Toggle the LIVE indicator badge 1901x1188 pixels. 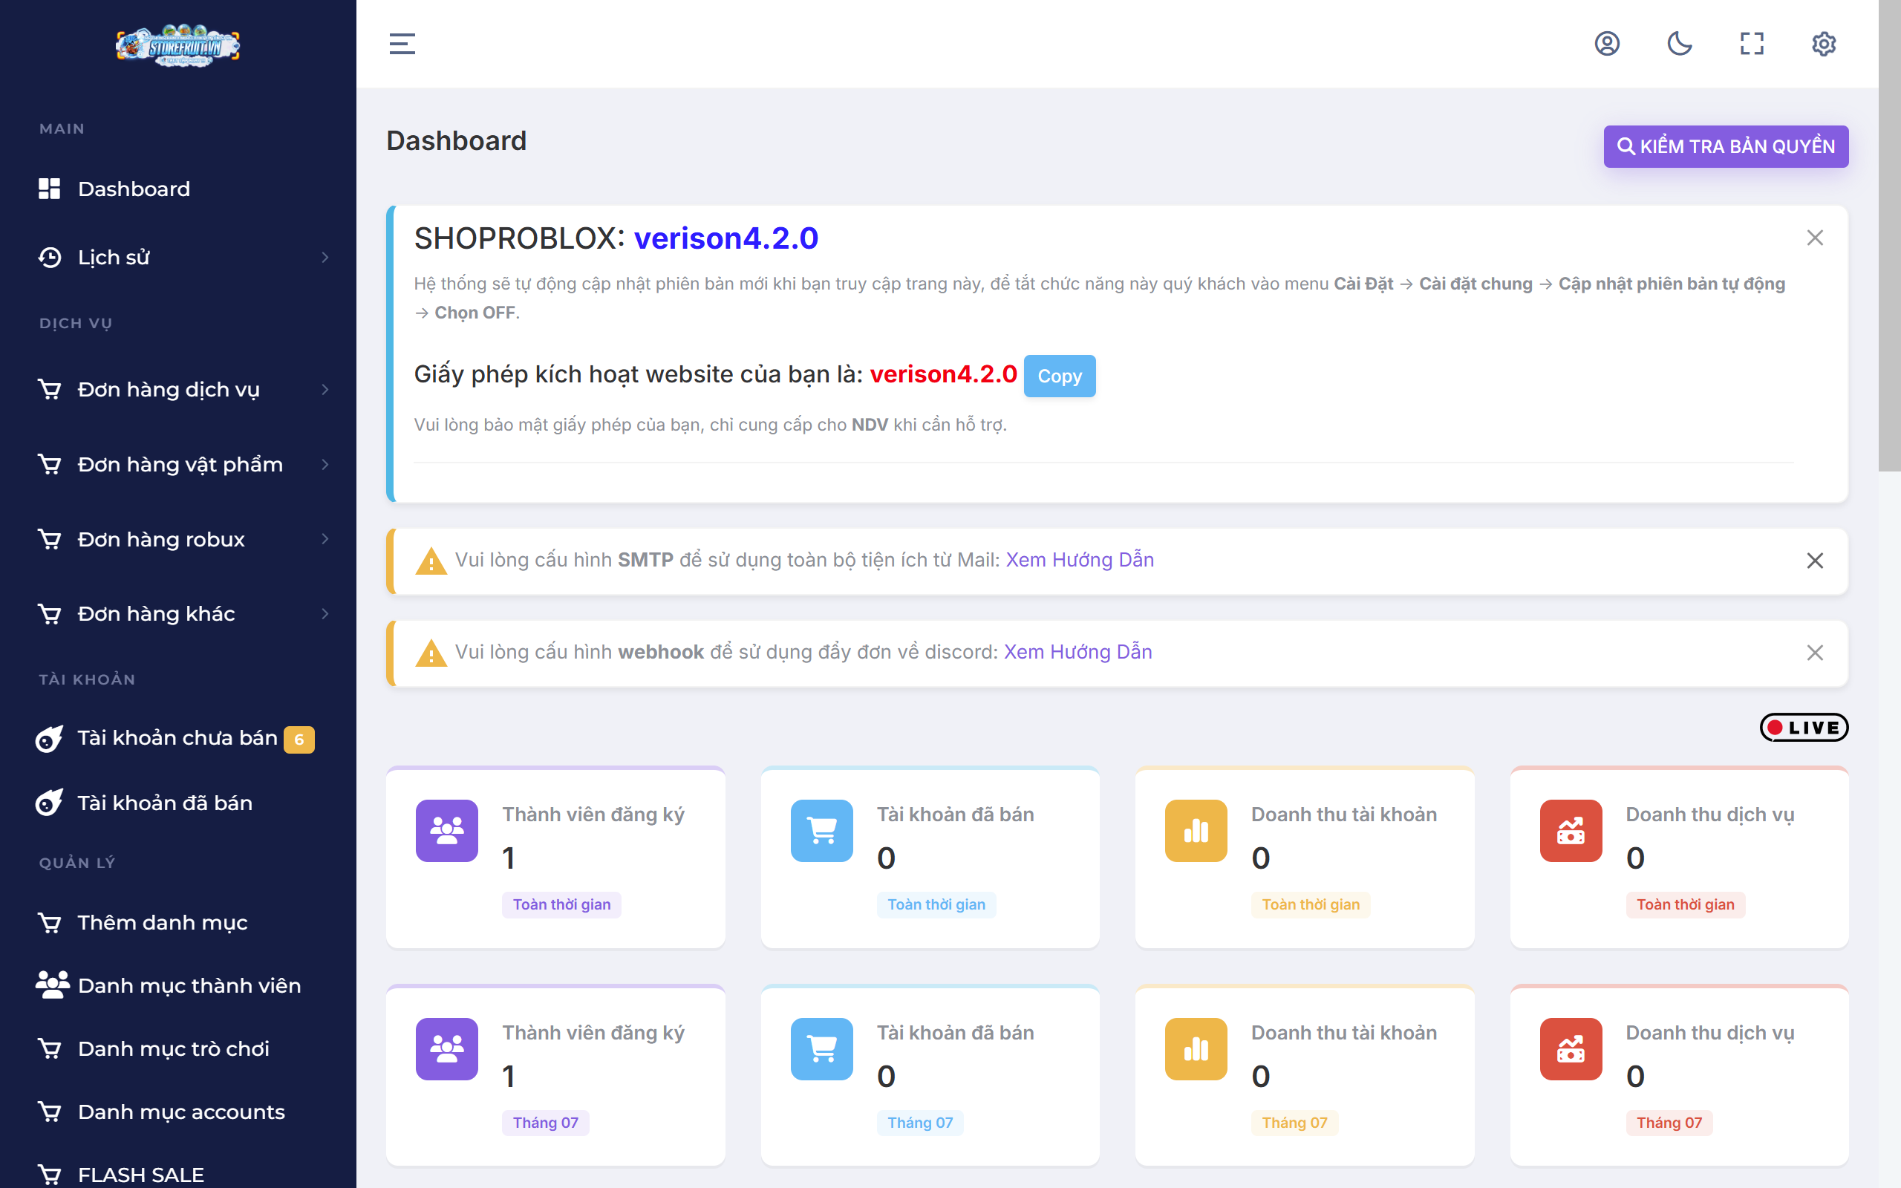click(x=1804, y=728)
